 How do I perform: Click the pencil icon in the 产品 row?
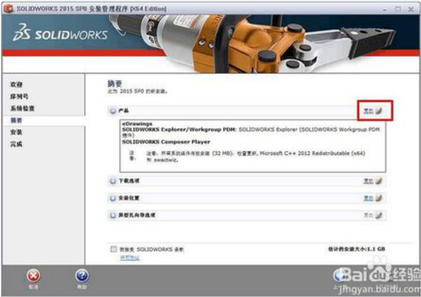tap(378, 110)
